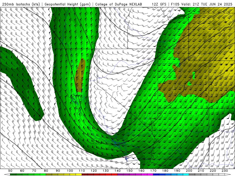Click the 50 kts legend value
The image size is (235, 176).
pos(10,171)
